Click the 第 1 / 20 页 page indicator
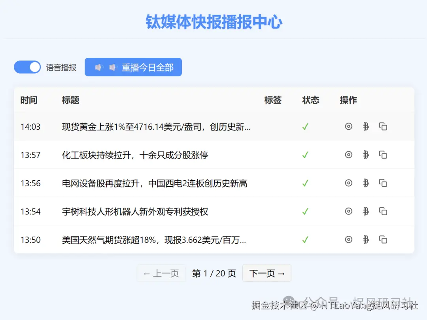Screen dimensions: 427x320 (x=213, y=273)
